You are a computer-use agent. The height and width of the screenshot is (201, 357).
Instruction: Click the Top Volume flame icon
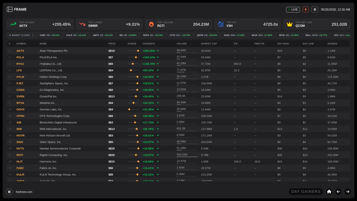(151, 24)
